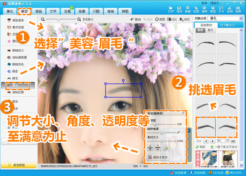Select the 旋转 rotate tool in toolbar

click(x=204, y=9)
